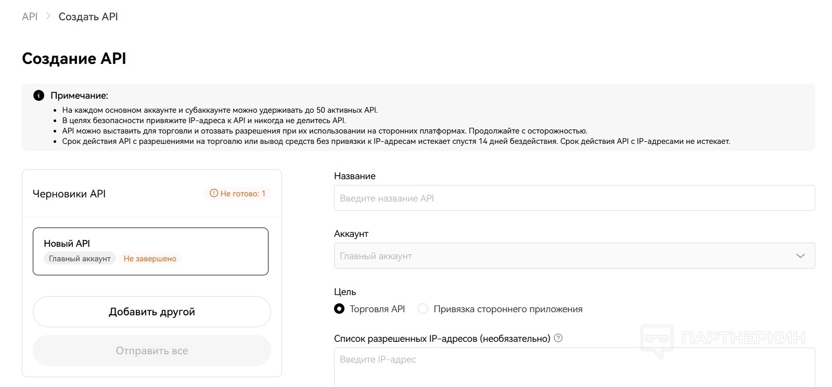Click the Черновики API panel header
Viewport: 832px width, 387px height.
tap(69, 194)
